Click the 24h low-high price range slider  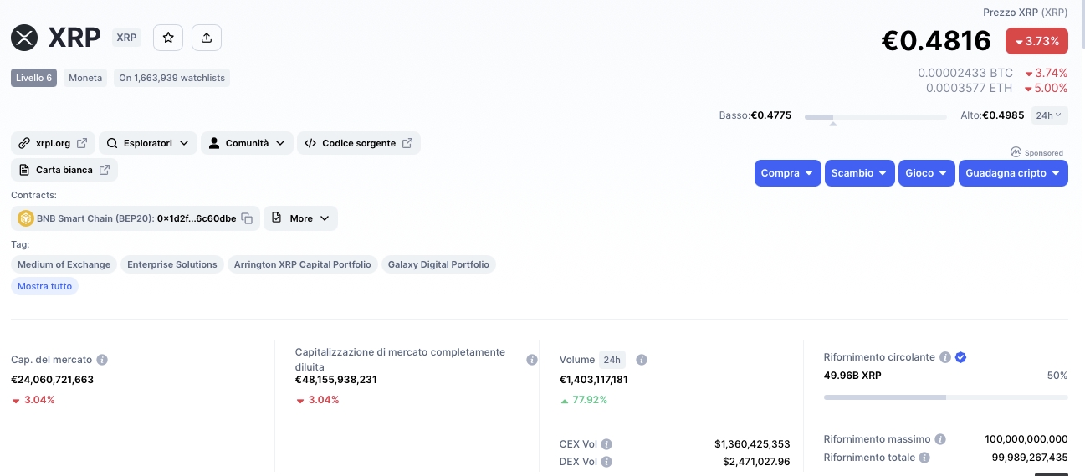876,117
